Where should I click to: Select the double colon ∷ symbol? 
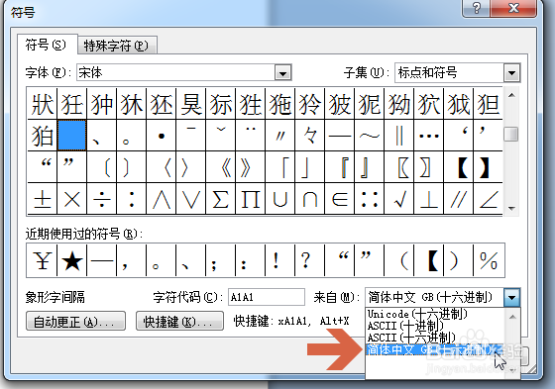(369, 199)
